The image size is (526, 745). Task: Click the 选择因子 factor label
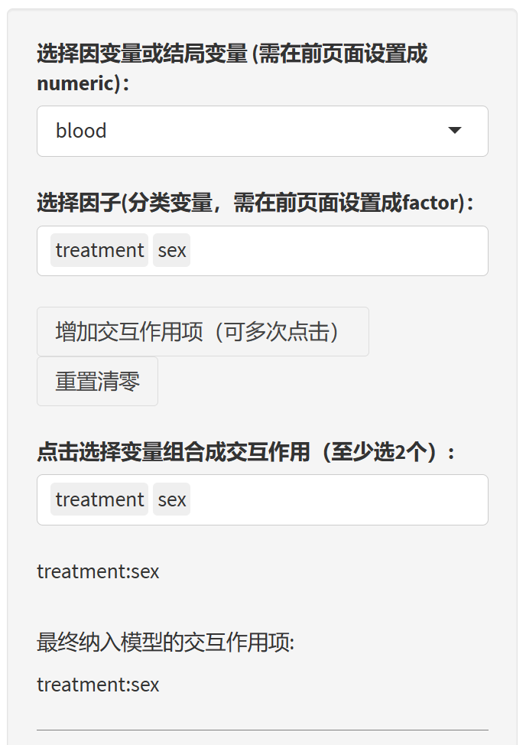coord(78,203)
